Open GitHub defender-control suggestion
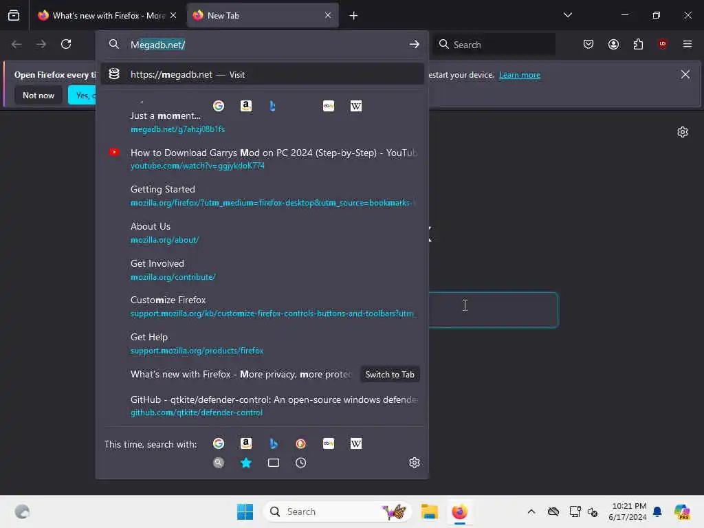This screenshot has height=528, width=704. [262, 406]
